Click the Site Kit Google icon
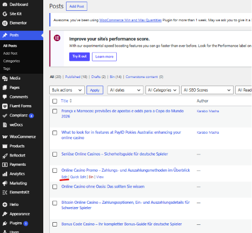The image size is (252, 233). (x=5, y=14)
